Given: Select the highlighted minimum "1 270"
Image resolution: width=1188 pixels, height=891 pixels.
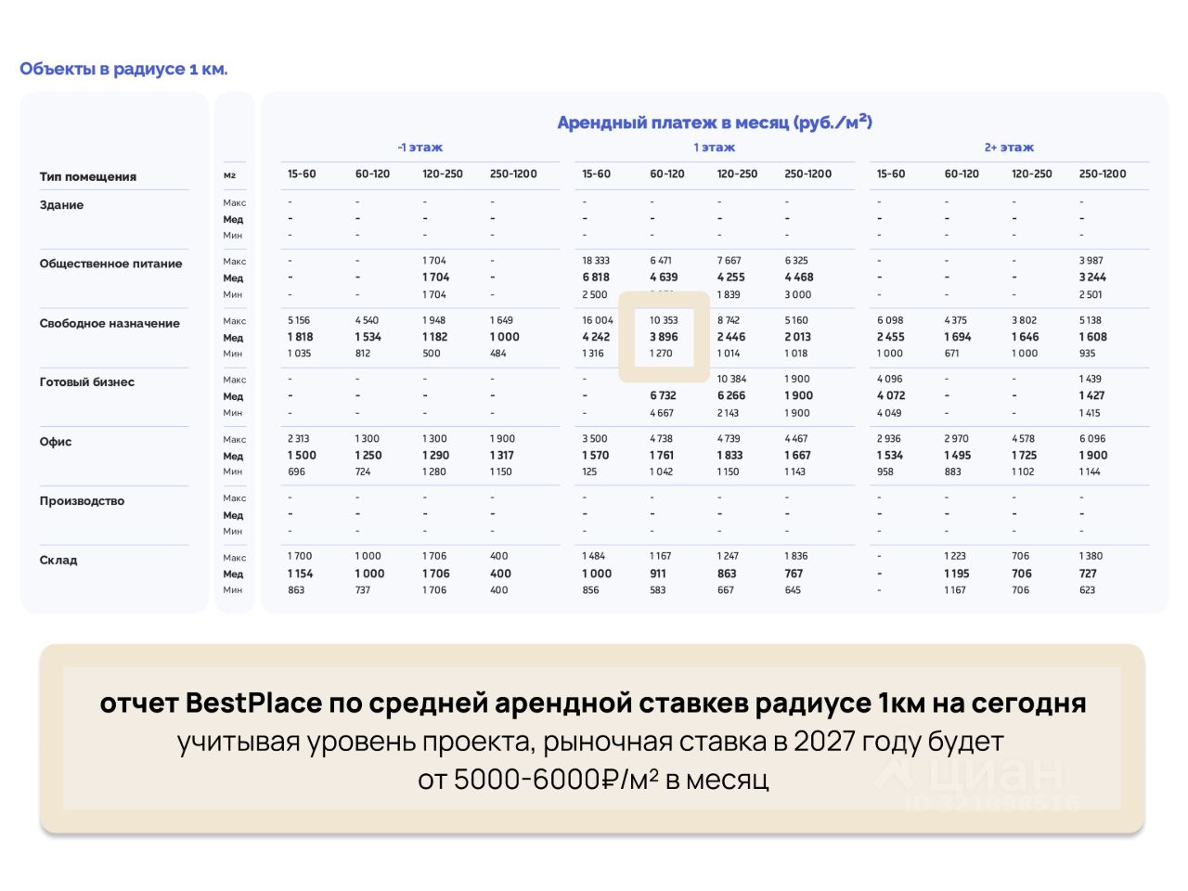Looking at the screenshot, I should coord(661,354).
